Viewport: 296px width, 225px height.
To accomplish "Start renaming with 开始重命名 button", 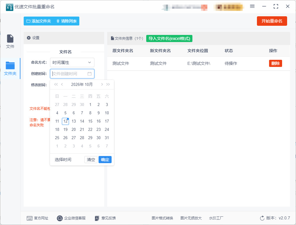I will click(x=272, y=21).
